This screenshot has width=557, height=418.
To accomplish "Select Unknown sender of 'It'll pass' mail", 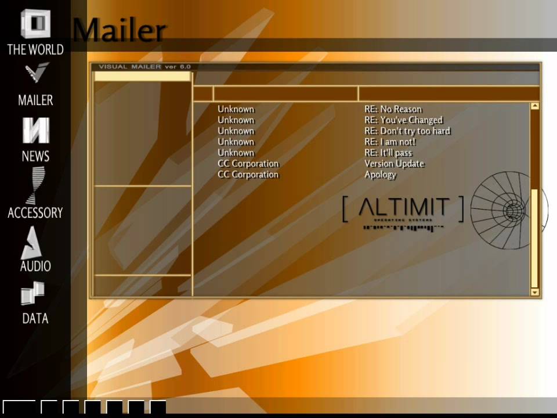I will point(236,153).
